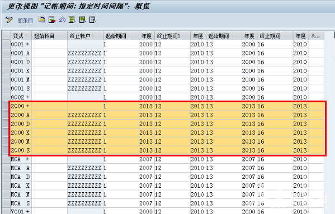Click the 终止期间 value 16 in row 2000 S
Viewport: 335px width, 214px height.
tap(275, 150)
